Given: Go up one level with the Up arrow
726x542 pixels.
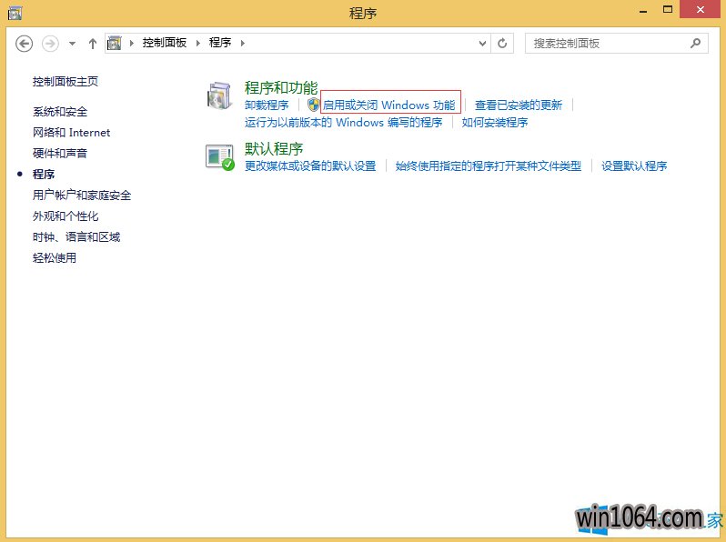Looking at the screenshot, I should coord(93,44).
